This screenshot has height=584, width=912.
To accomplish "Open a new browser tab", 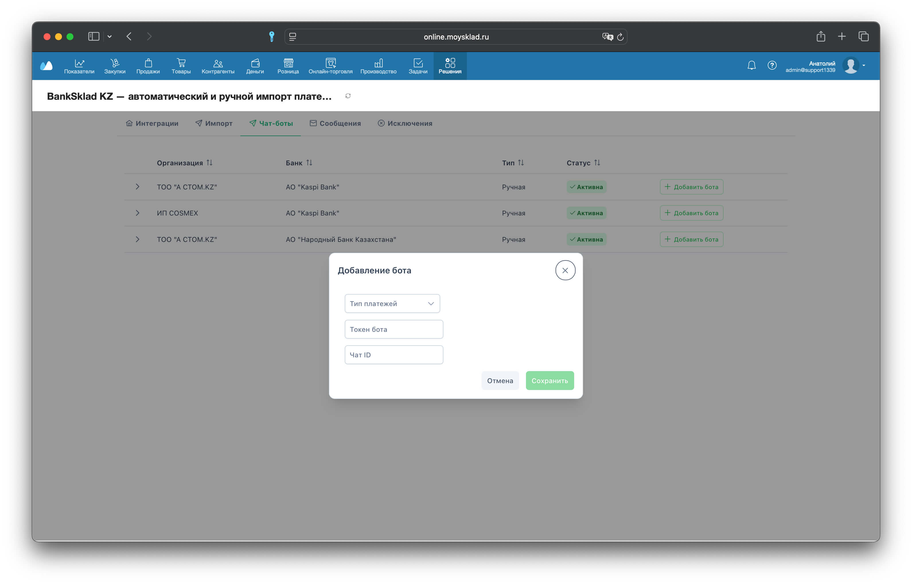I will pos(842,36).
